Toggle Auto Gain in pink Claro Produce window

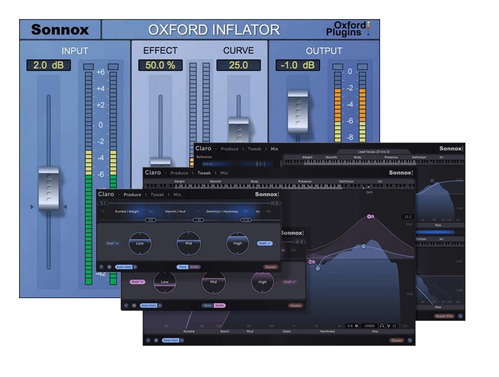pyautogui.click(x=149, y=305)
